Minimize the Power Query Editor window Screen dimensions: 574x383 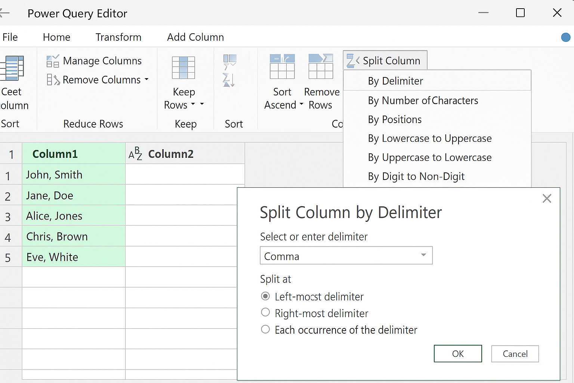[483, 13]
